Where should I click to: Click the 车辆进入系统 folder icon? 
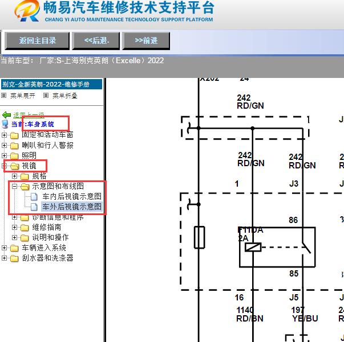(14, 248)
